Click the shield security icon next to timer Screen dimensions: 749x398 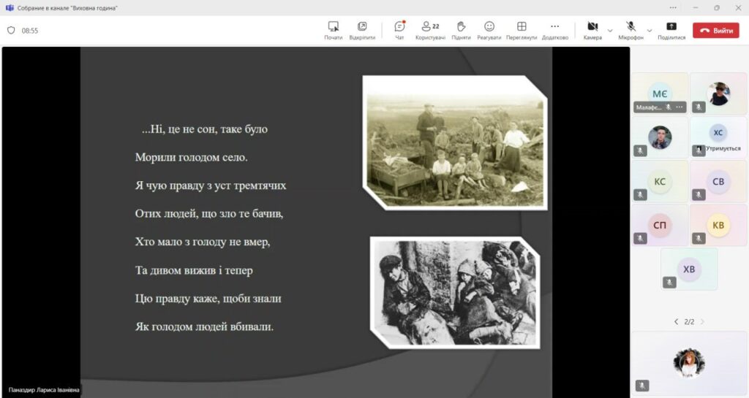point(11,31)
